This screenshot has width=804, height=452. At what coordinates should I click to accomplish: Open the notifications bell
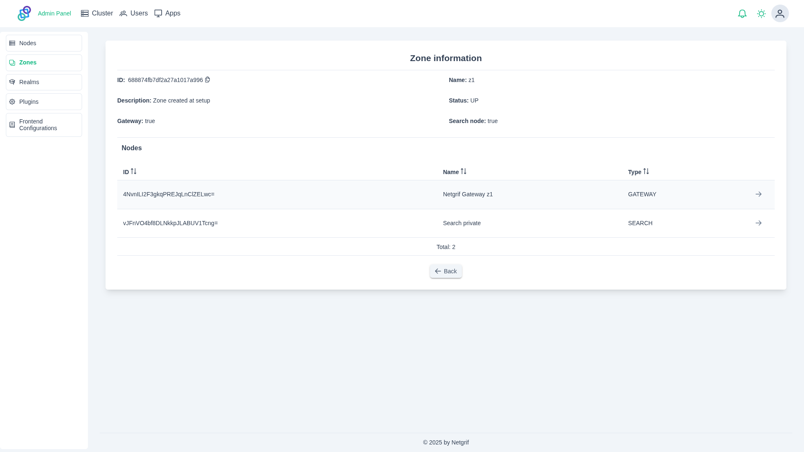[742, 14]
